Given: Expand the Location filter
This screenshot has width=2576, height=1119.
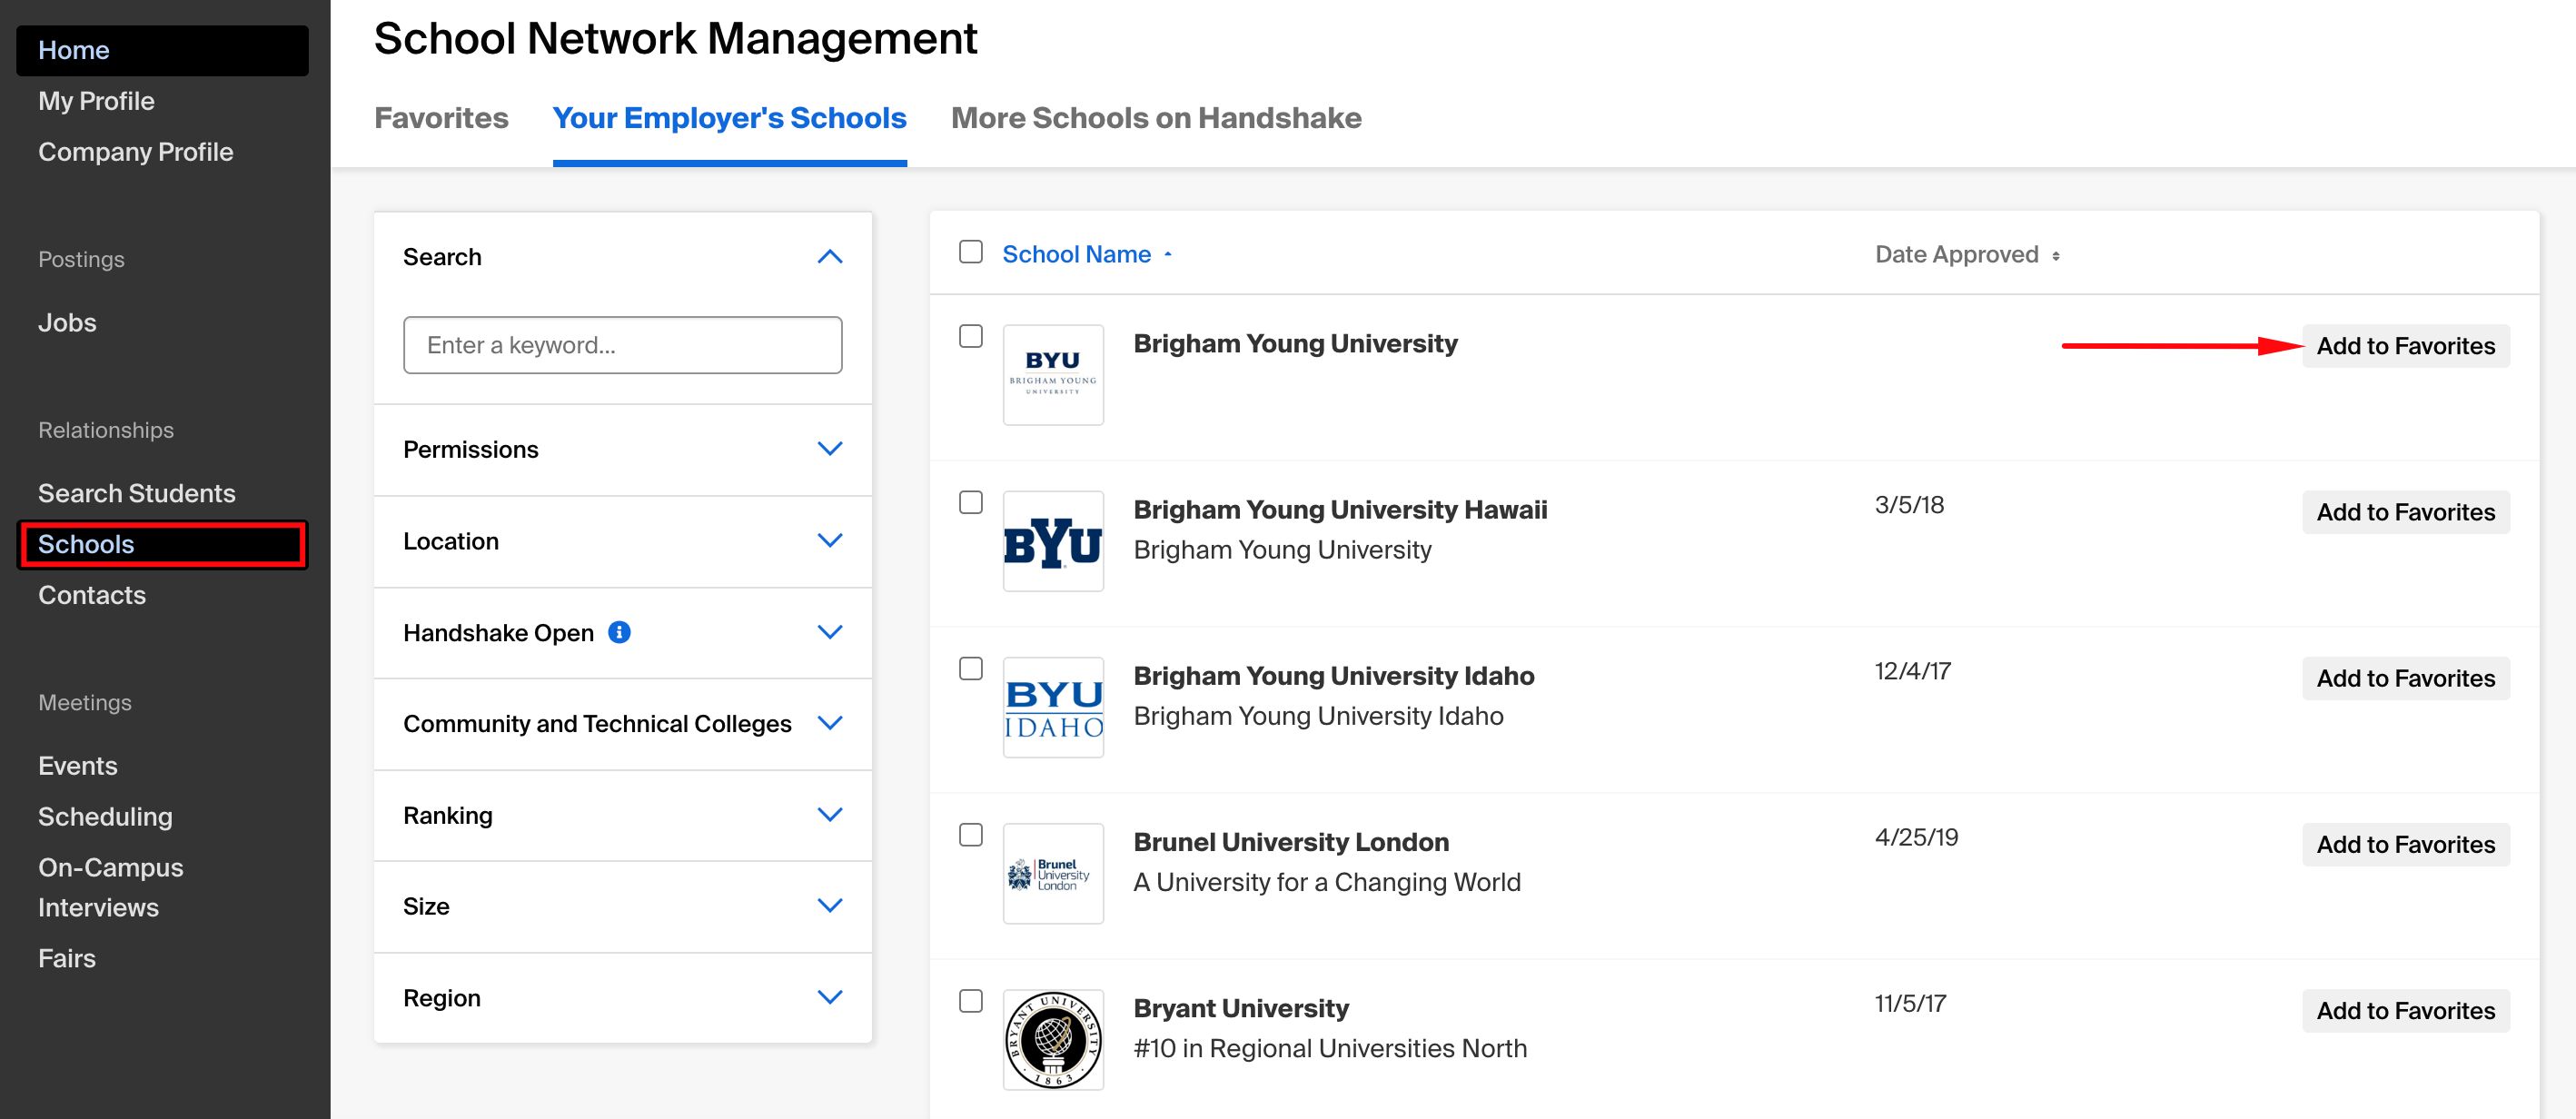Looking at the screenshot, I should [829, 541].
